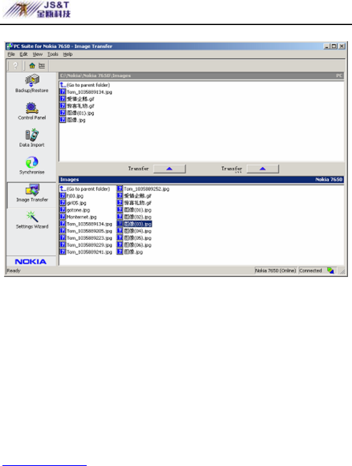Launch the Synchronise sidebar icon
This screenshot has width=352, height=466.
click(32, 166)
